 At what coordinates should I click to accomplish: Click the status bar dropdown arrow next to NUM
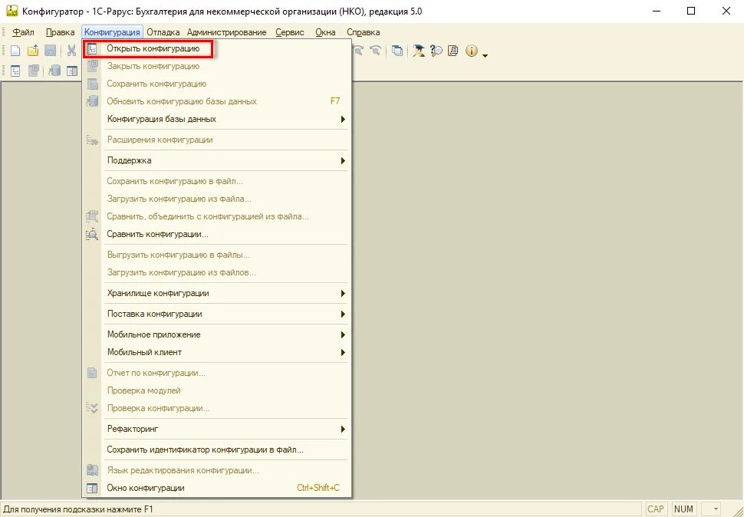(x=716, y=509)
